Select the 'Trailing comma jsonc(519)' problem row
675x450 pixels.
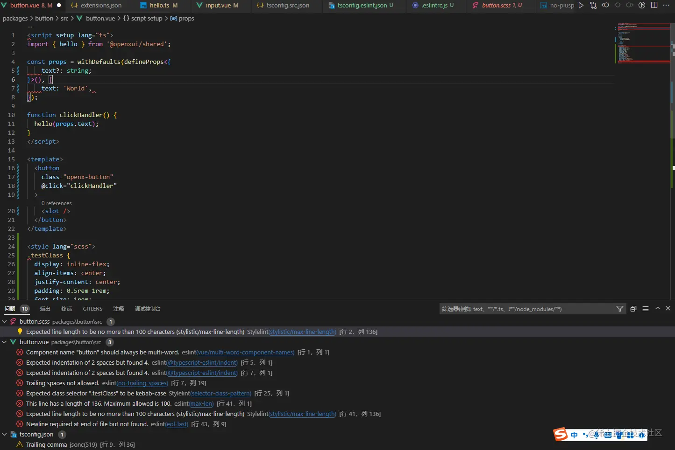[337, 444]
